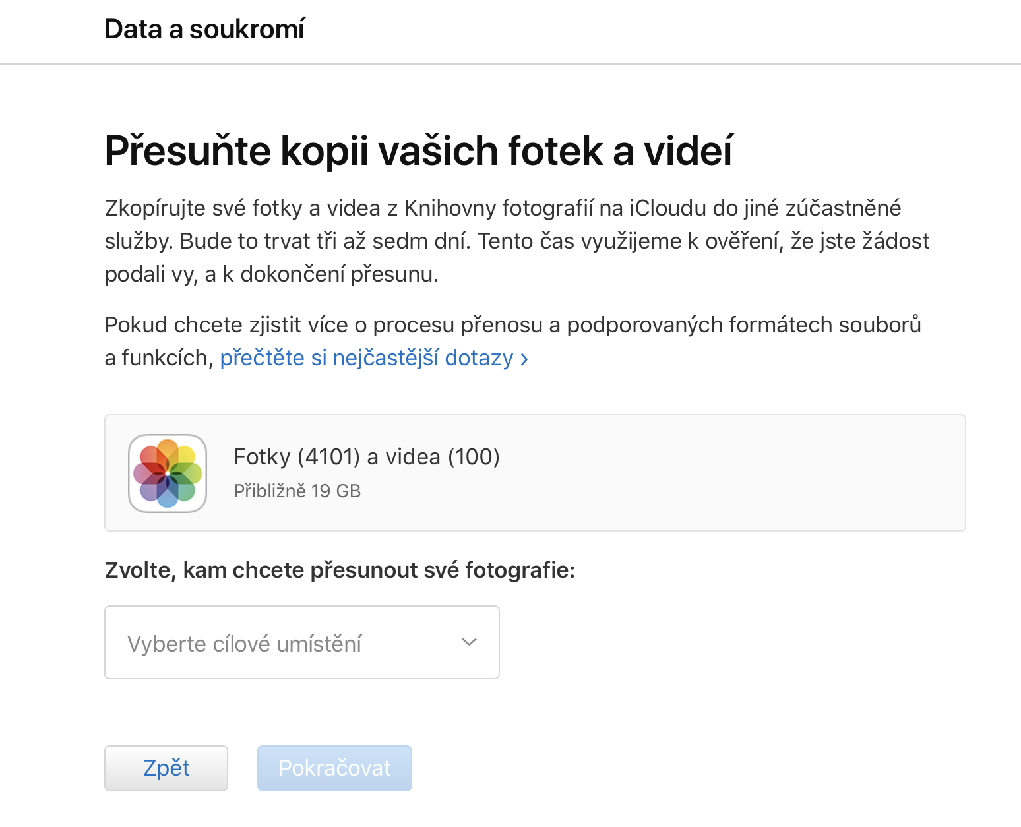Viewport: 1021px width, 827px height.
Task: Click the chevron arrow in the destination dropdown
Action: (469, 642)
